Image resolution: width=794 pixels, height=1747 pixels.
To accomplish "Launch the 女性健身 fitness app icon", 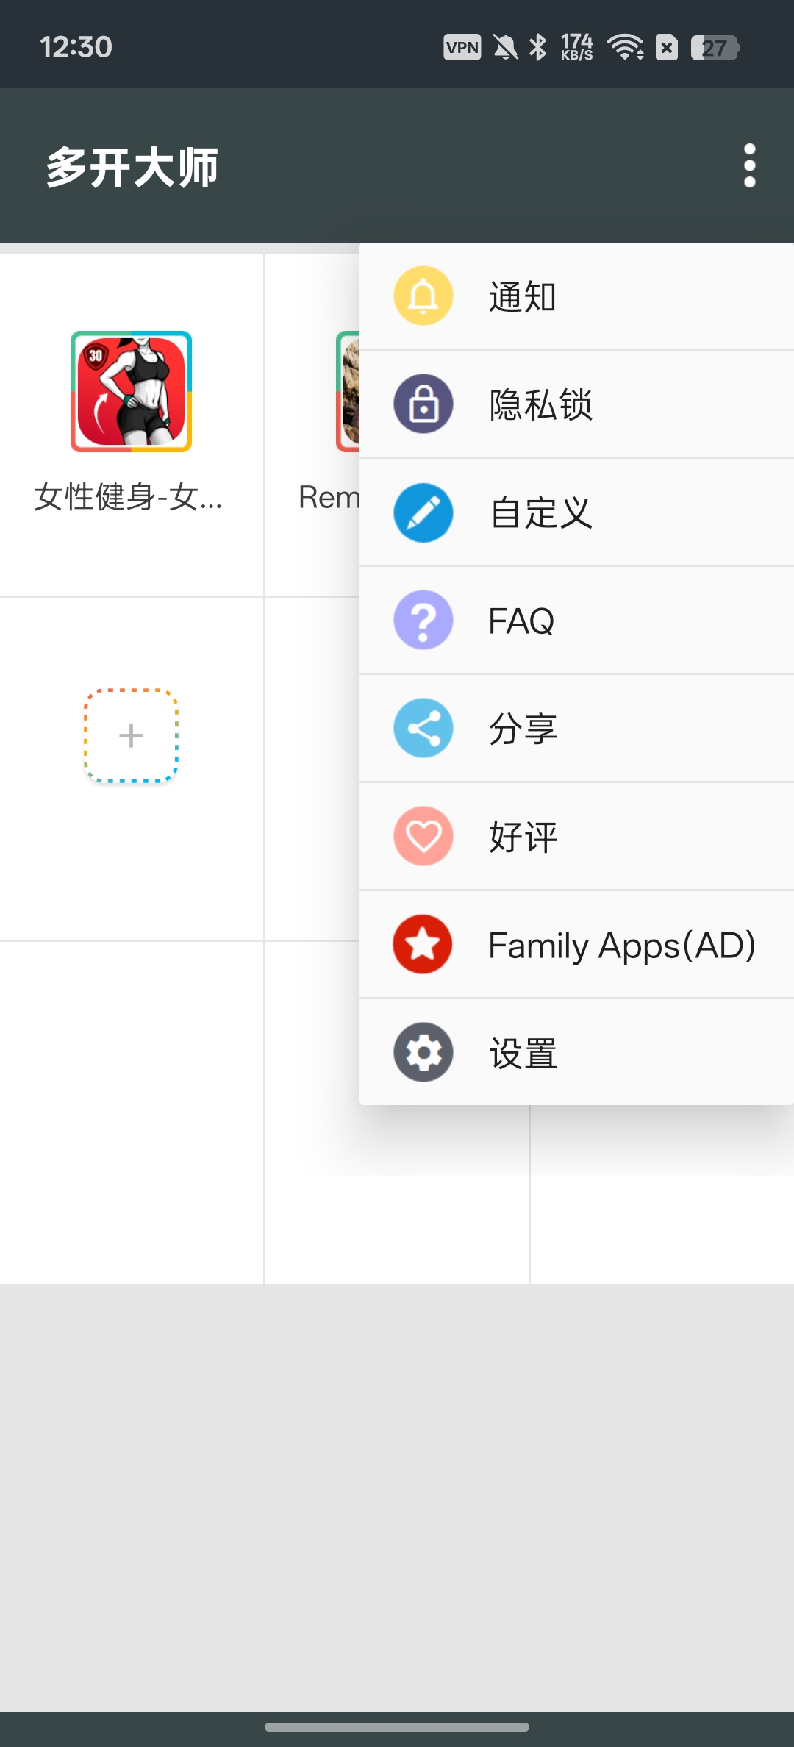I will (131, 391).
